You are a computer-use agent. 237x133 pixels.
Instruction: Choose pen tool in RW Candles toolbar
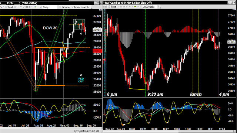coord(127,7)
